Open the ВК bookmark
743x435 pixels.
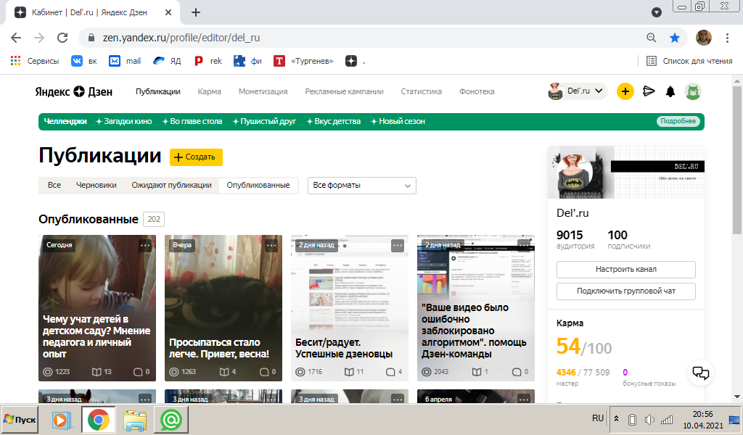[x=84, y=61]
